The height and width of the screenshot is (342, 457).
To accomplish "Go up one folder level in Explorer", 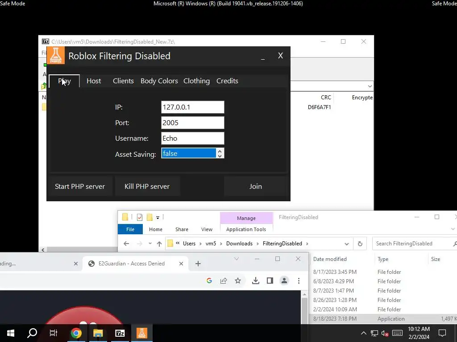I will [x=159, y=244].
